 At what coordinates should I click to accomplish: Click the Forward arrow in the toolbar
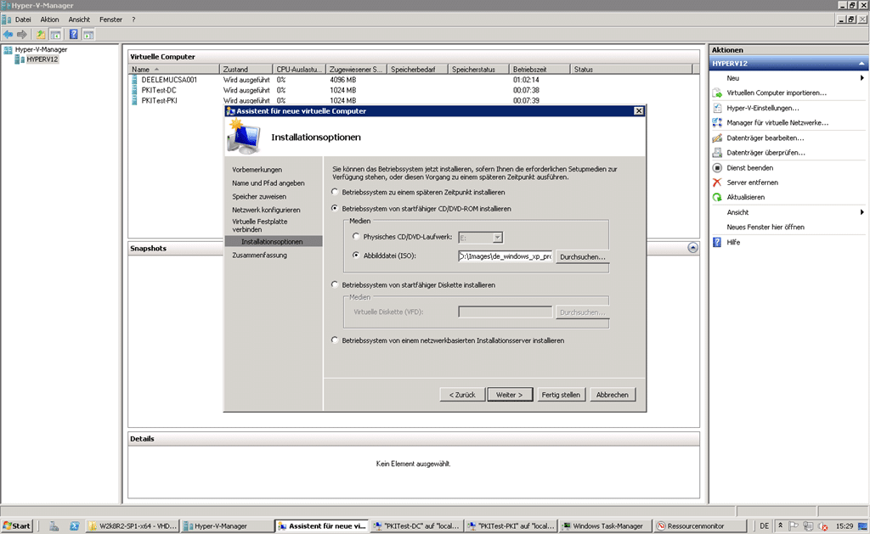(22, 34)
